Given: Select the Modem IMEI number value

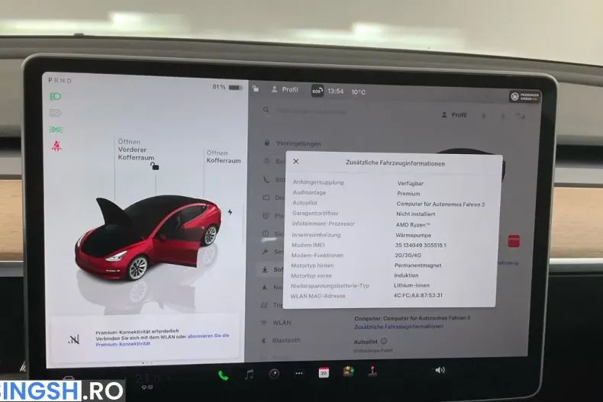Looking at the screenshot, I should pyautogui.click(x=421, y=245).
